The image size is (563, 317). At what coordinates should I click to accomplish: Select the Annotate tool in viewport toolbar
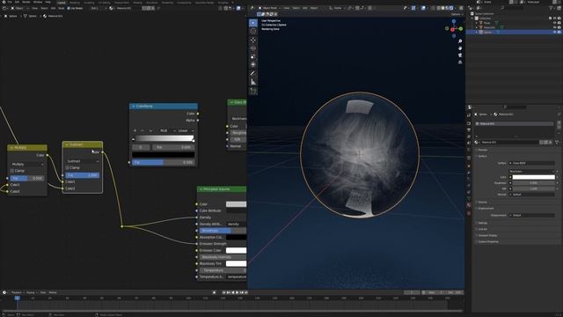[x=253, y=74]
